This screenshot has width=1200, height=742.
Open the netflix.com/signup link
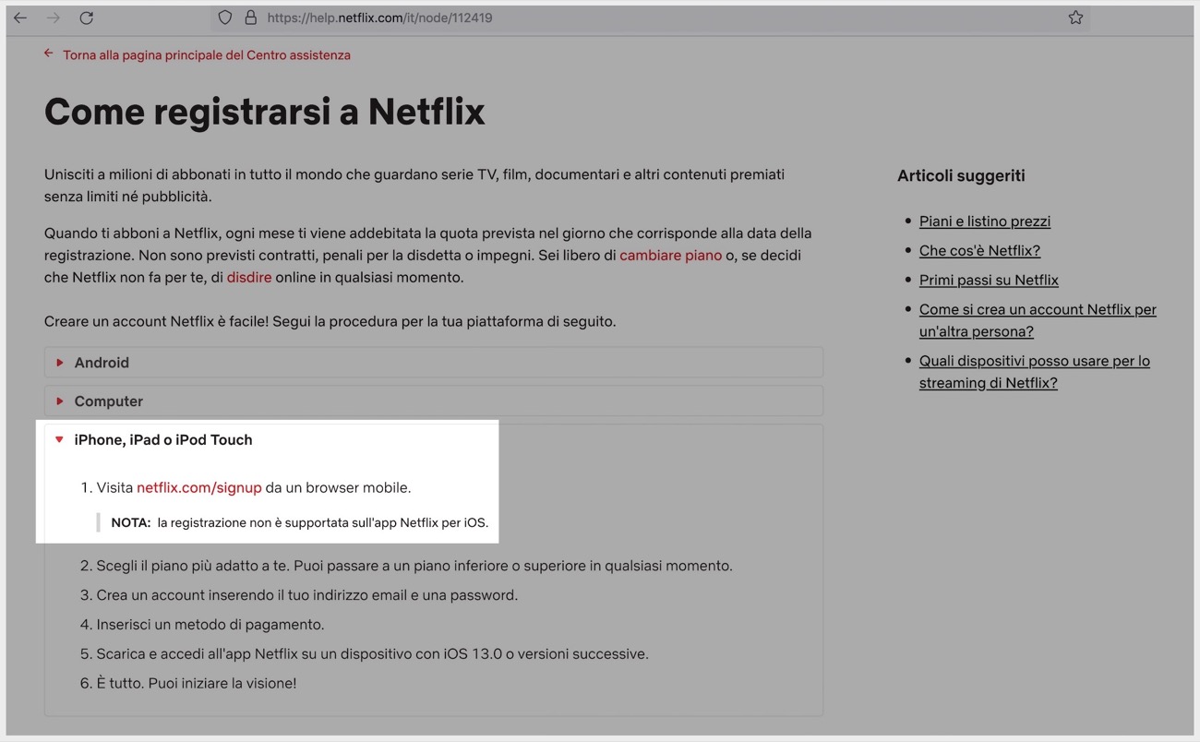coord(198,487)
